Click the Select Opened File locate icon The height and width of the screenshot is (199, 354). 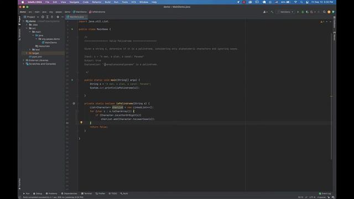[43, 17]
